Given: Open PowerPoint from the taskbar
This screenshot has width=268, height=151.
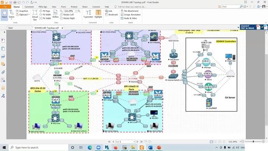Looking at the screenshot, I should point(159,147).
